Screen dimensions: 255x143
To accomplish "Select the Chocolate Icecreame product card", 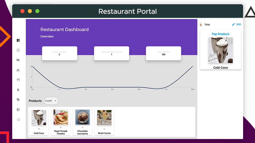I will pos(82,122).
